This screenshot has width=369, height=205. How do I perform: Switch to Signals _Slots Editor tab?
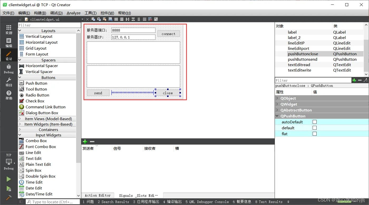138,196
